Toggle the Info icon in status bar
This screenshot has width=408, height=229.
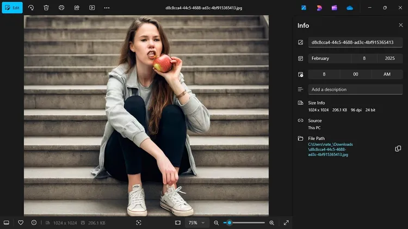(x=34, y=223)
